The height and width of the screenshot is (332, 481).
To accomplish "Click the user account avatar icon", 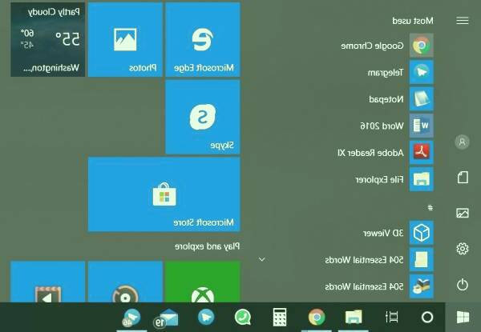I will coord(462,142).
